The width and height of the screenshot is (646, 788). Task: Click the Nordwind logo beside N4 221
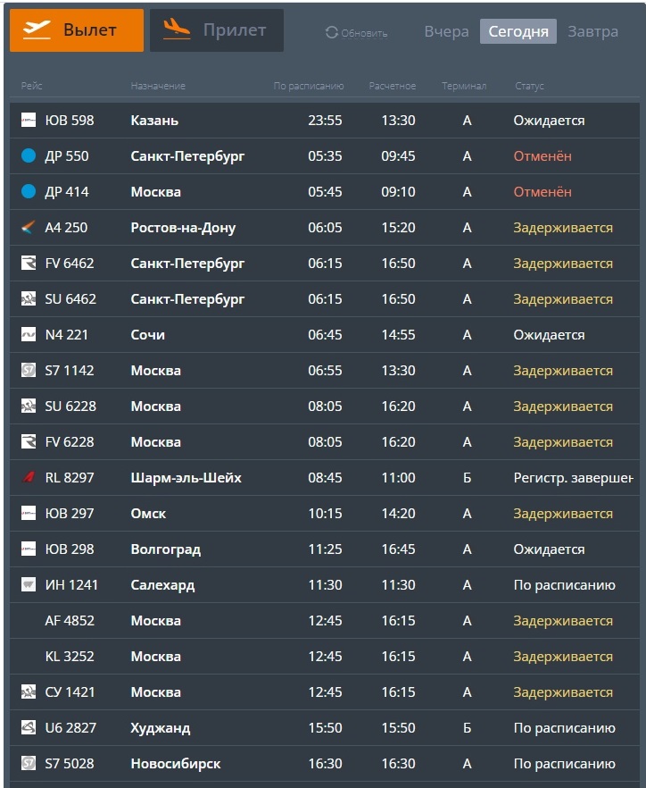[29, 334]
